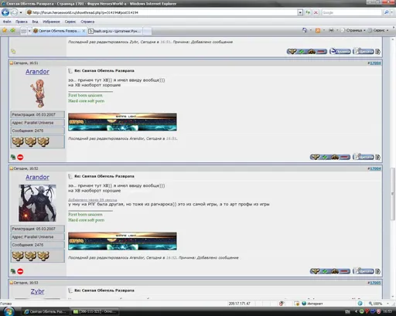Viewport: 396px width, 316px height.
Task: Click red report icon under first Arandor post
Action: click(x=20, y=157)
